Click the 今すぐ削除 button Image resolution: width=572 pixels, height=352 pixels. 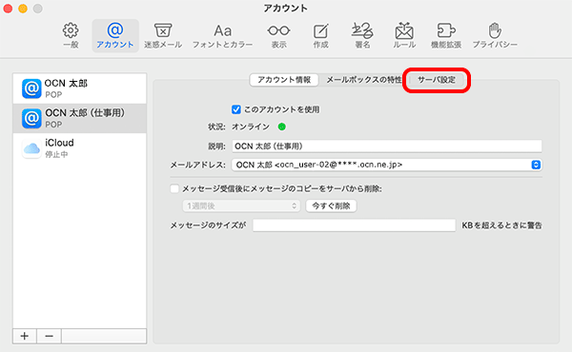coord(331,206)
